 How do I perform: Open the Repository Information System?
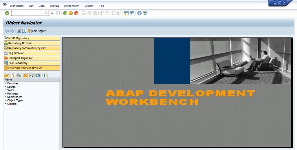pyautogui.click(x=32, y=48)
